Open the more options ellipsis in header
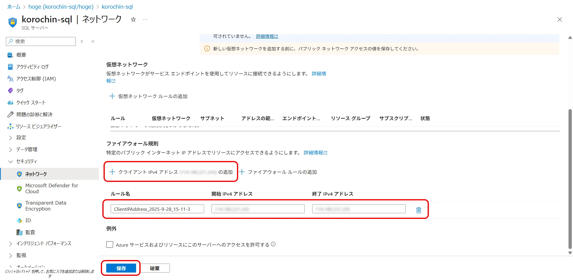This screenshot has height=280, width=573. tap(145, 19)
